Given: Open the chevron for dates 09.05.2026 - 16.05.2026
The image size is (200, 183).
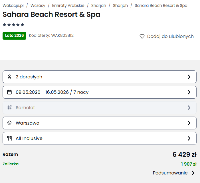Looking at the screenshot, I should coord(189,92).
